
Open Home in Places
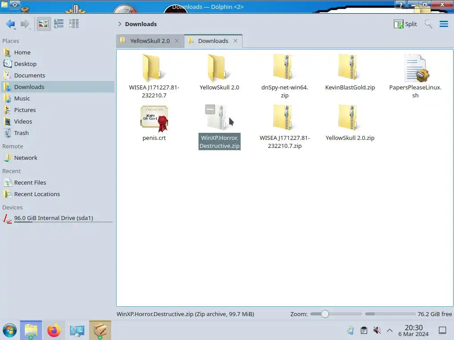click(57, 52)
